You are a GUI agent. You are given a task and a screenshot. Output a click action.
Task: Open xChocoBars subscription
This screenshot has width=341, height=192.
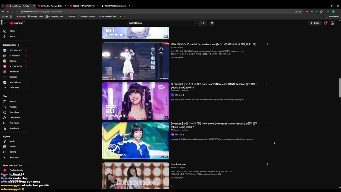pyautogui.click(x=15, y=56)
